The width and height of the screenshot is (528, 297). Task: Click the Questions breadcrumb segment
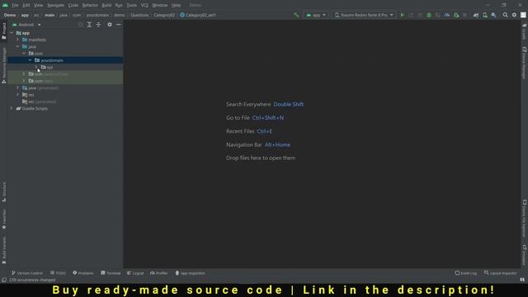point(139,15)
